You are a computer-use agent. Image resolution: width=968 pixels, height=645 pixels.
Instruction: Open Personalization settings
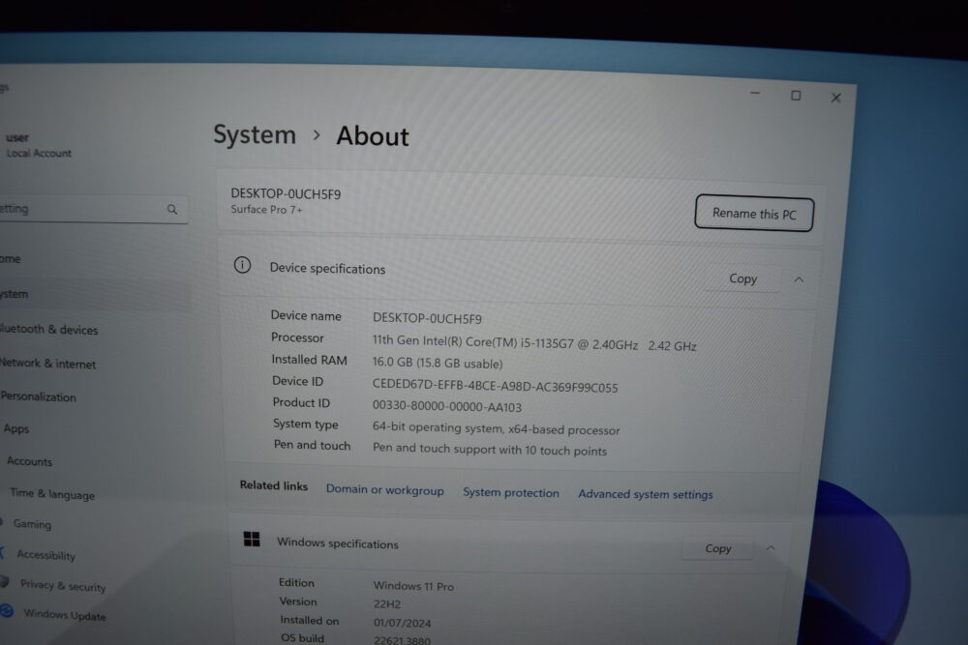pos(39,396)
